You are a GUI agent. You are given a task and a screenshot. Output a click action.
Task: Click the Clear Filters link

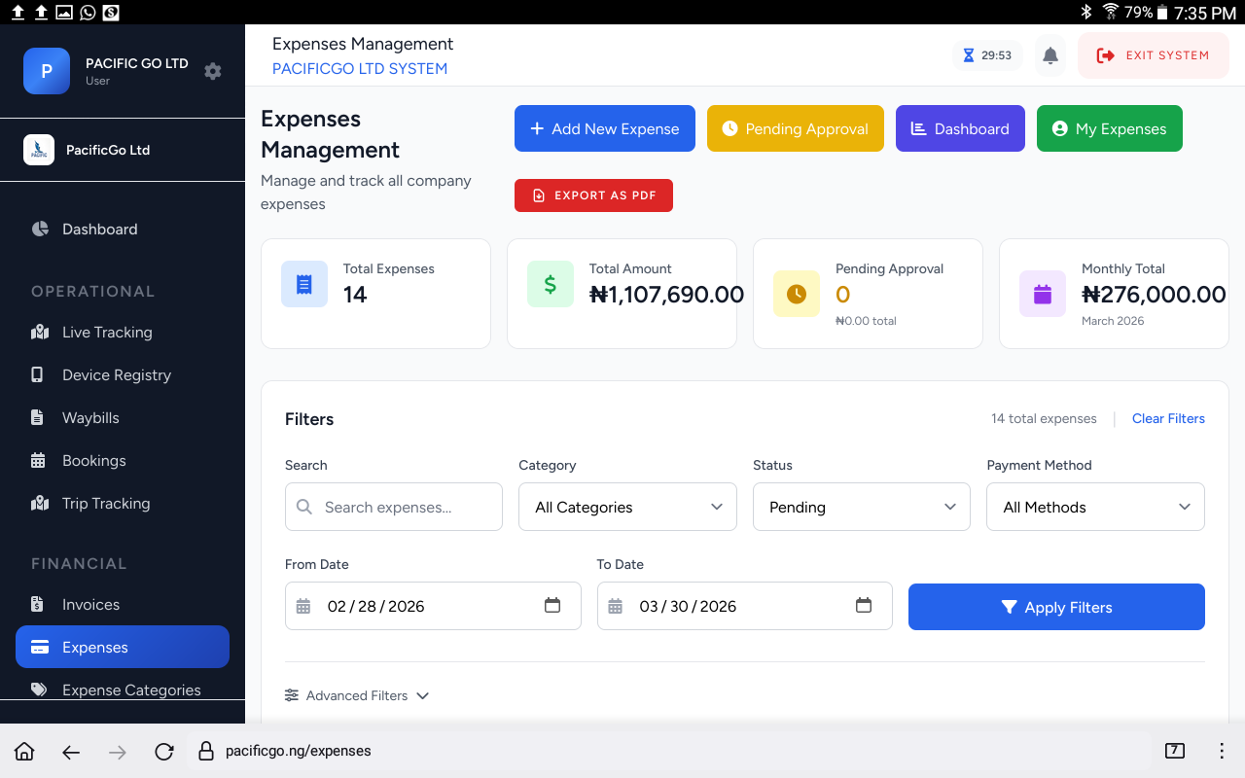[x=1168, y=418]
